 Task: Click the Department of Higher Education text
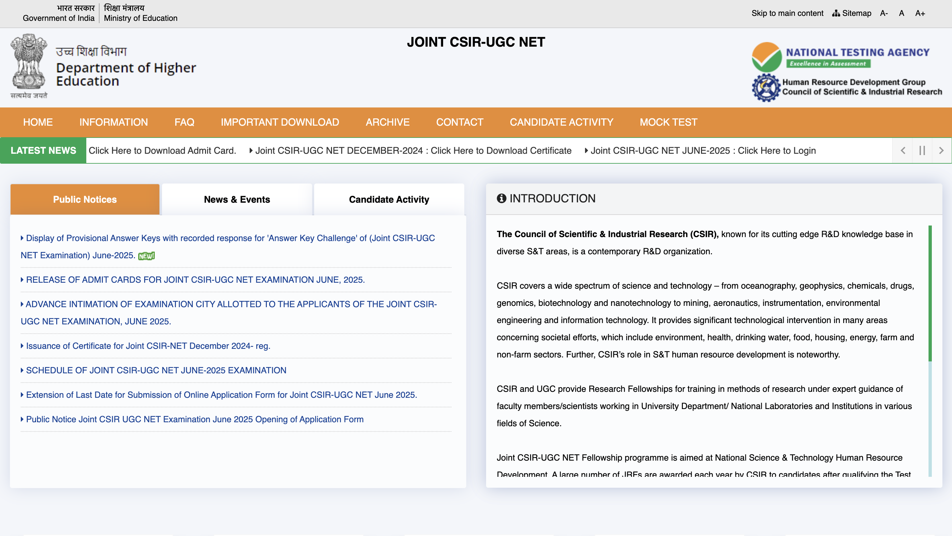point(126,74)
